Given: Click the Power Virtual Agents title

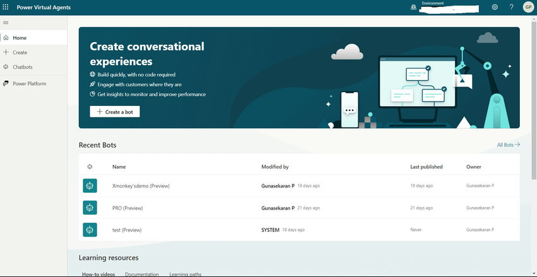Looking at the screenshot, I should pos(44,7).
